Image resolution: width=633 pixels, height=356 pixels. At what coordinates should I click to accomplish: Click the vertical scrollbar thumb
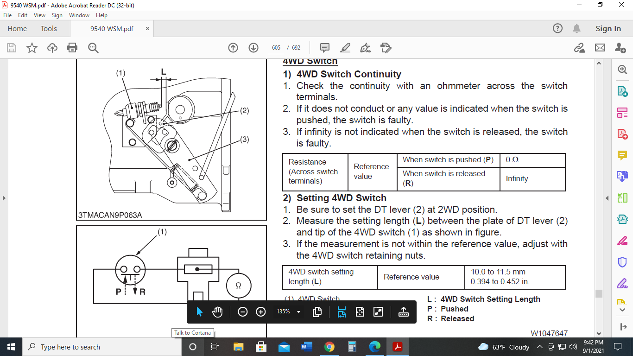tap(599, 293)
